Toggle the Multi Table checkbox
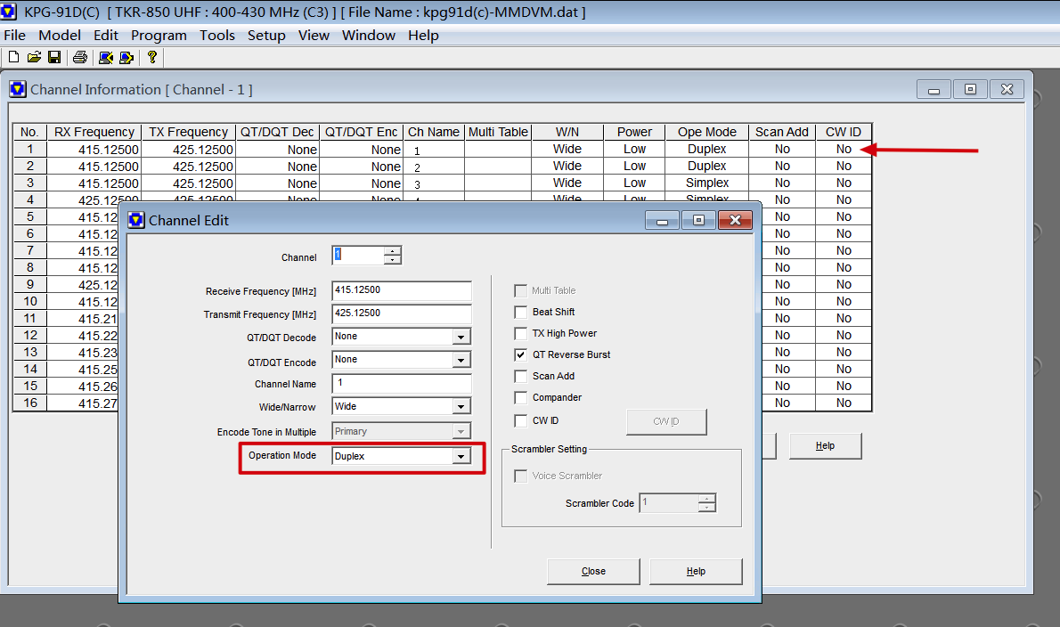 tap(520, 290)
